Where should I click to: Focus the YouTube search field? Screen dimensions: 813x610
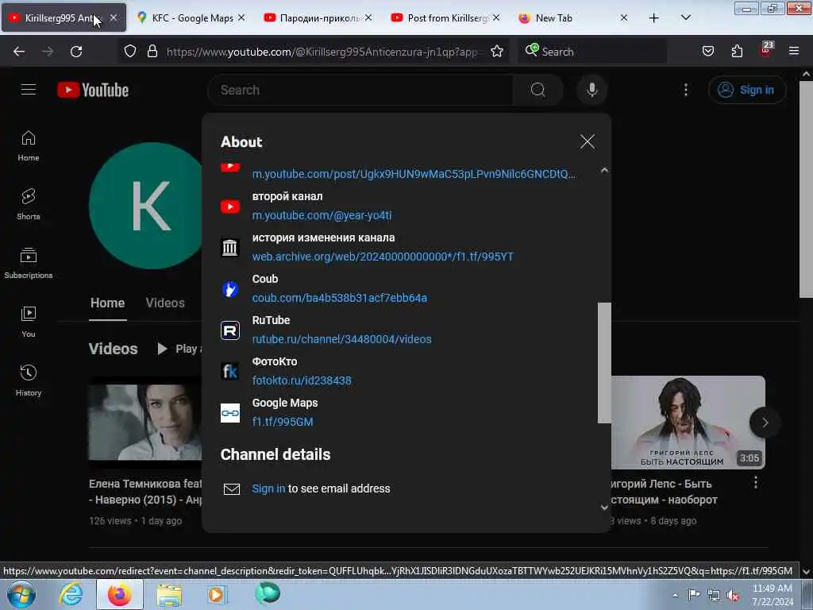pyautogui.click(x=360, y=90)
